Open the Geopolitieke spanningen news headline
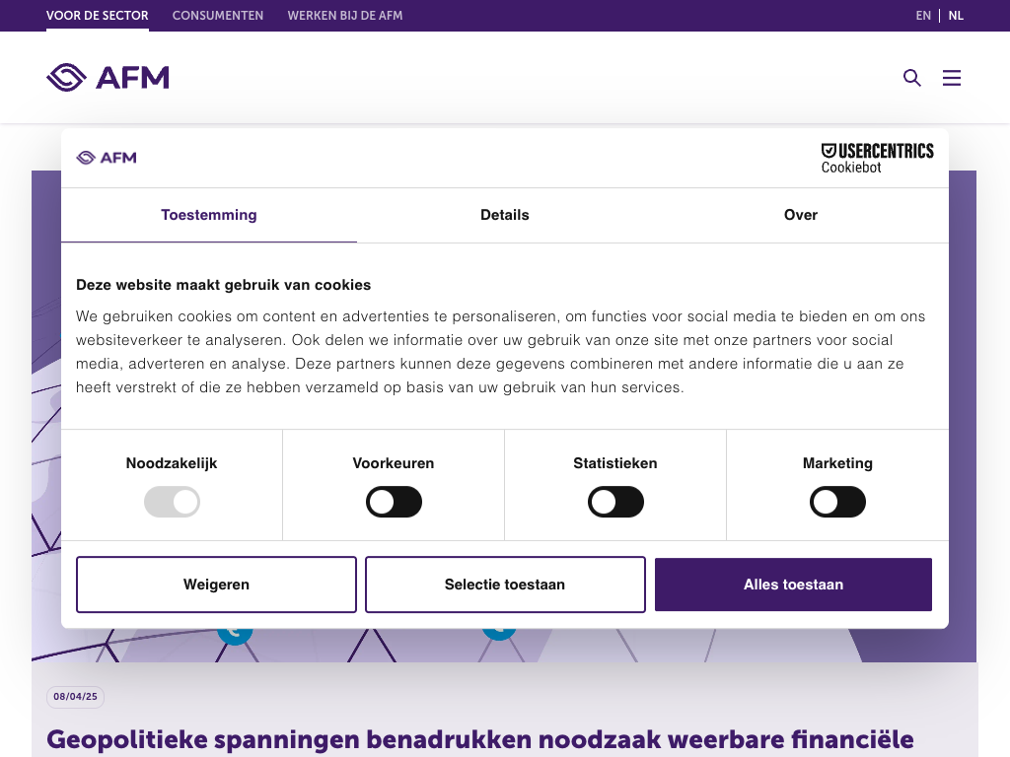 pos(480,739)
